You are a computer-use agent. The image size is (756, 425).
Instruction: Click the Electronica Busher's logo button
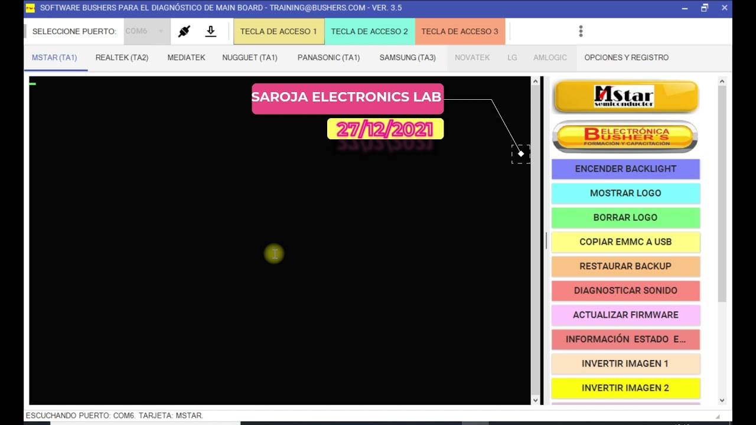pyautogui.click(x=625, y=137)
